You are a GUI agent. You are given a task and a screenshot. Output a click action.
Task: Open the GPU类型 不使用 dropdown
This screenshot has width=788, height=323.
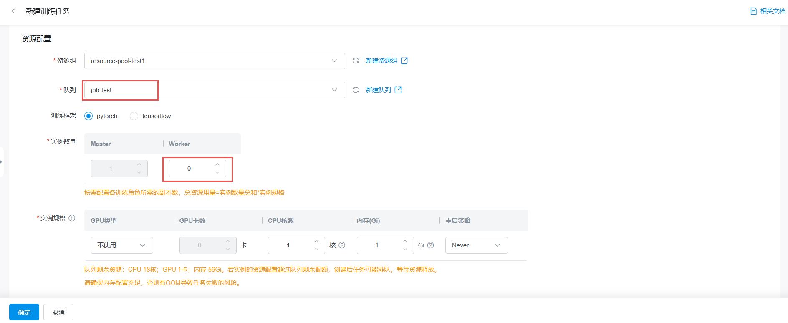[121, 245]
